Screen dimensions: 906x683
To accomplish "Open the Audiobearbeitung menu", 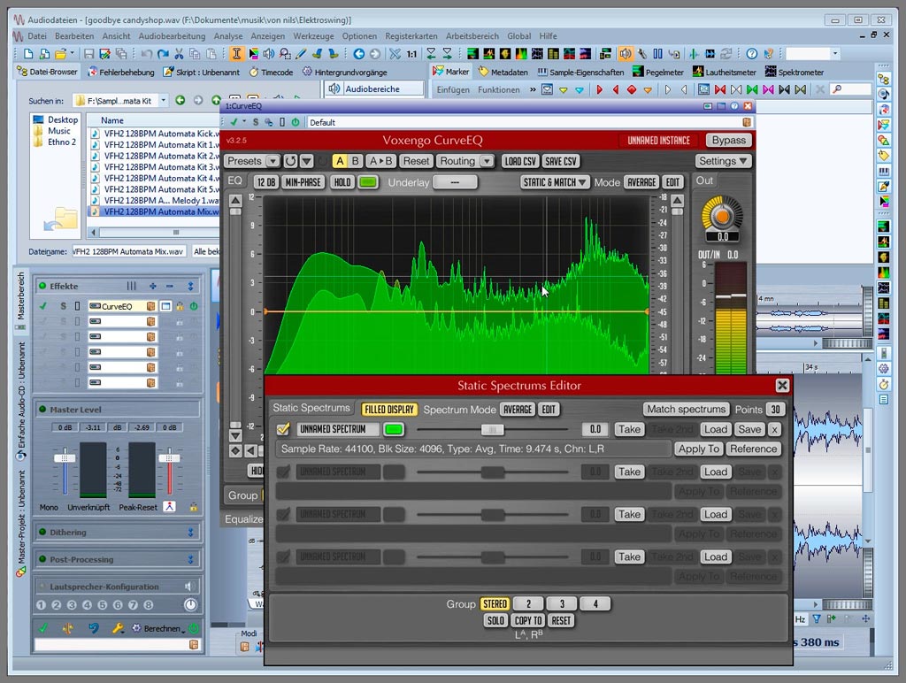I will [172, 35].
